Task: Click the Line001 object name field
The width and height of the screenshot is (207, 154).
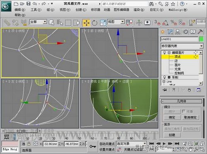Action: click(179, 39)
